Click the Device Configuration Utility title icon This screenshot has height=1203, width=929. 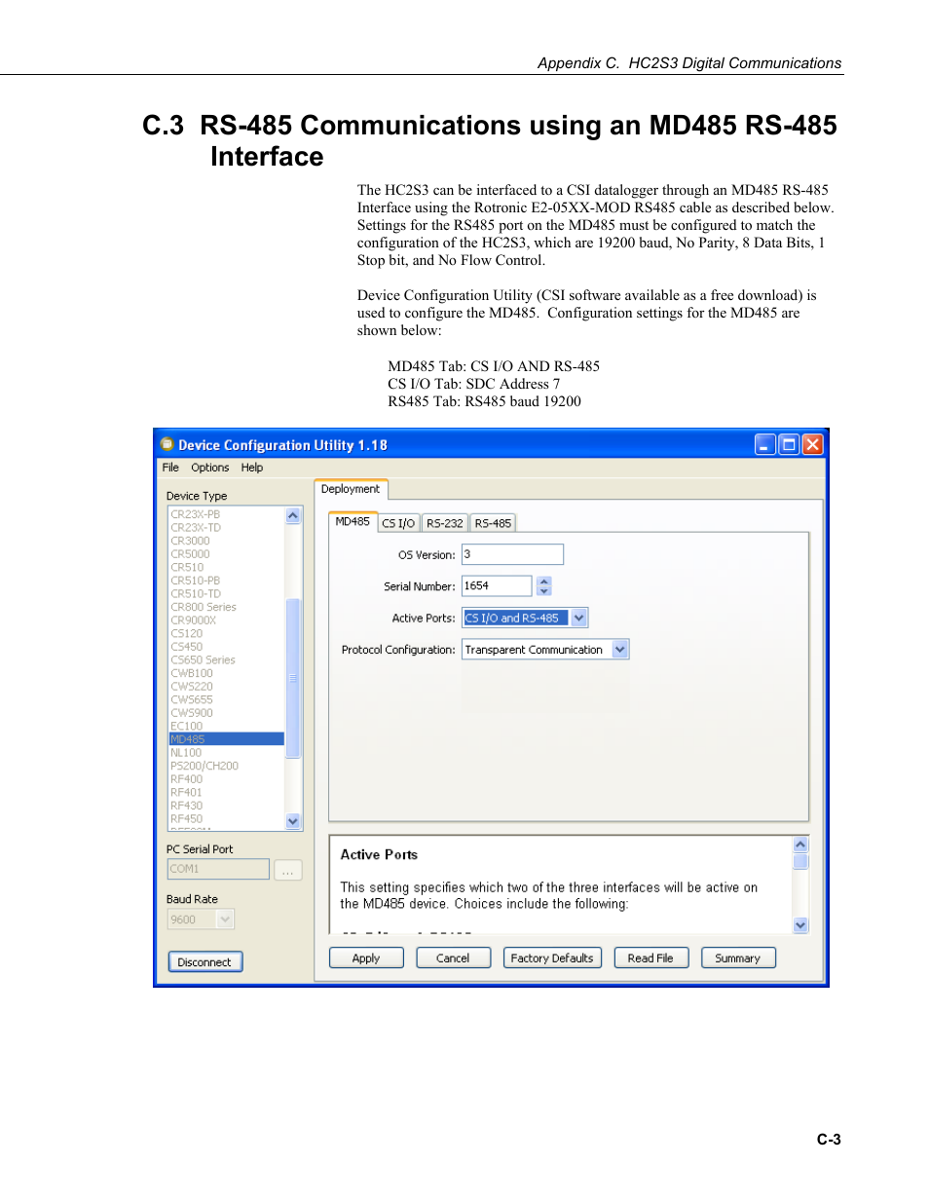(x=167, y=444)
